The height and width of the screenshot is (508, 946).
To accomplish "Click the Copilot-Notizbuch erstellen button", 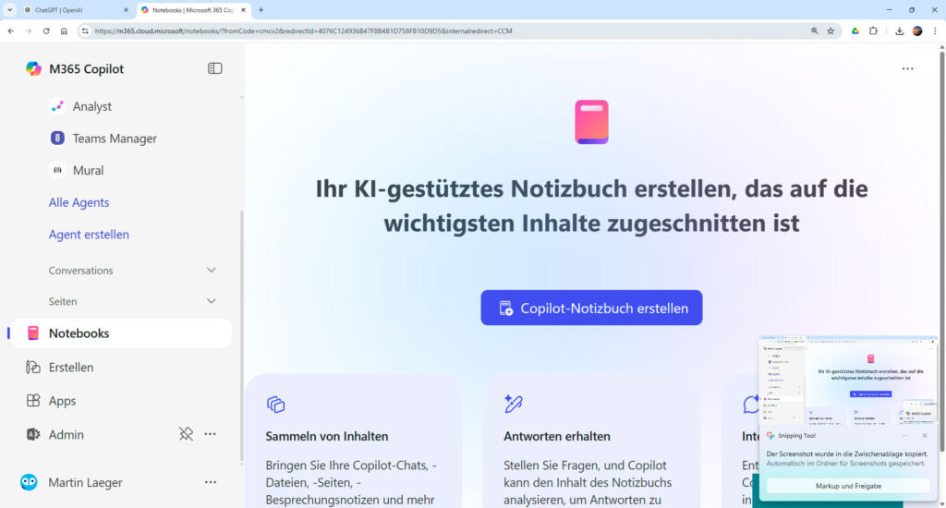I will tap(591, 308).
